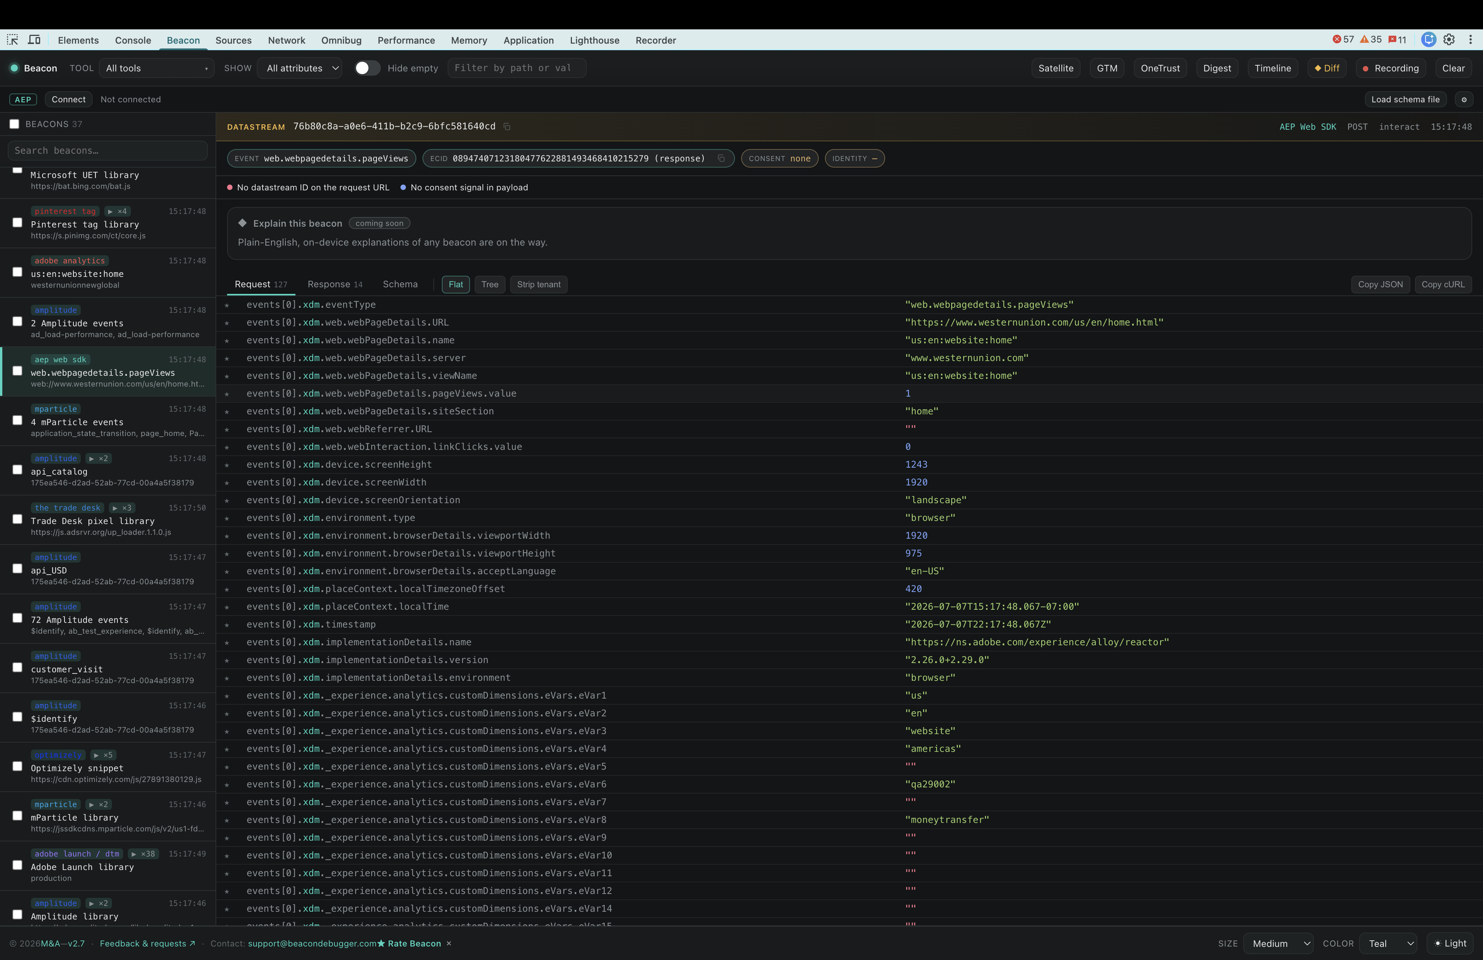Open the COLOR Teal dropdown

coord(1388,943)
